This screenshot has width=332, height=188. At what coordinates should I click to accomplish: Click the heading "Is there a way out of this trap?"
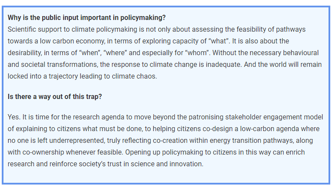coord(55,97)
